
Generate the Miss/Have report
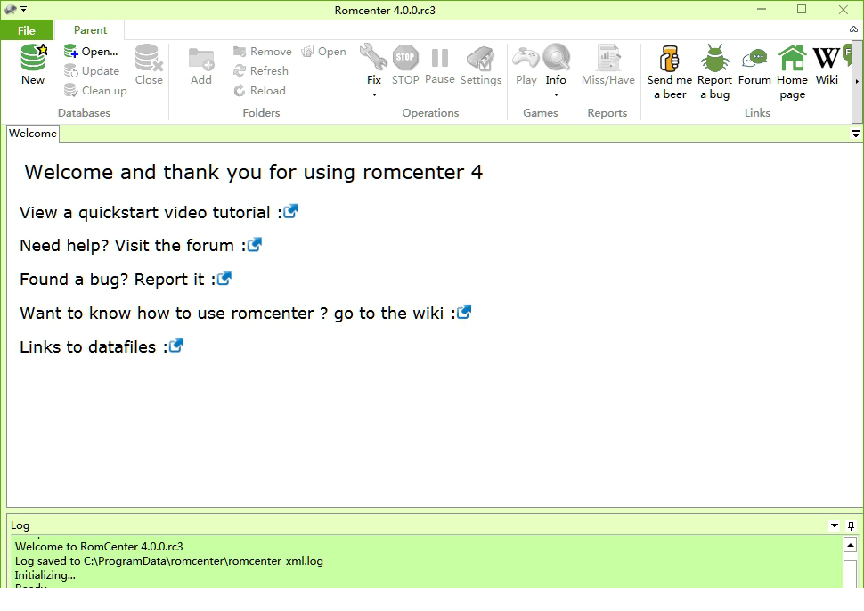(607, 64)
